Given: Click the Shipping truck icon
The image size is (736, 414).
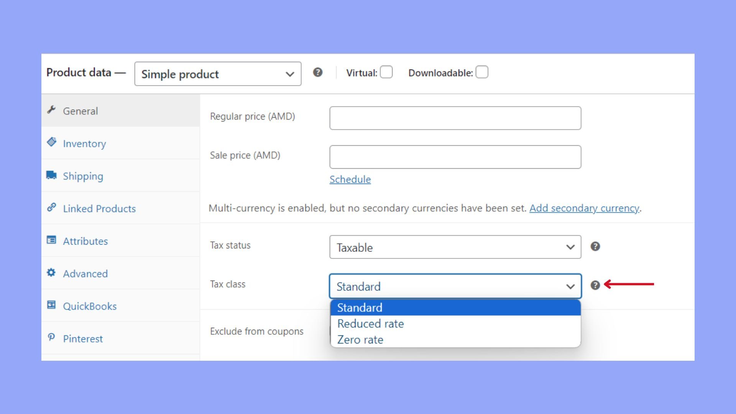Looking at the screenshot, I should point(51,175).
